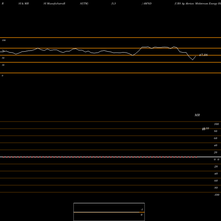The width and height of the screenshot is (221, 221).
Task: Click the '-60' label on MR axis
Action: (x=216, y=181)
